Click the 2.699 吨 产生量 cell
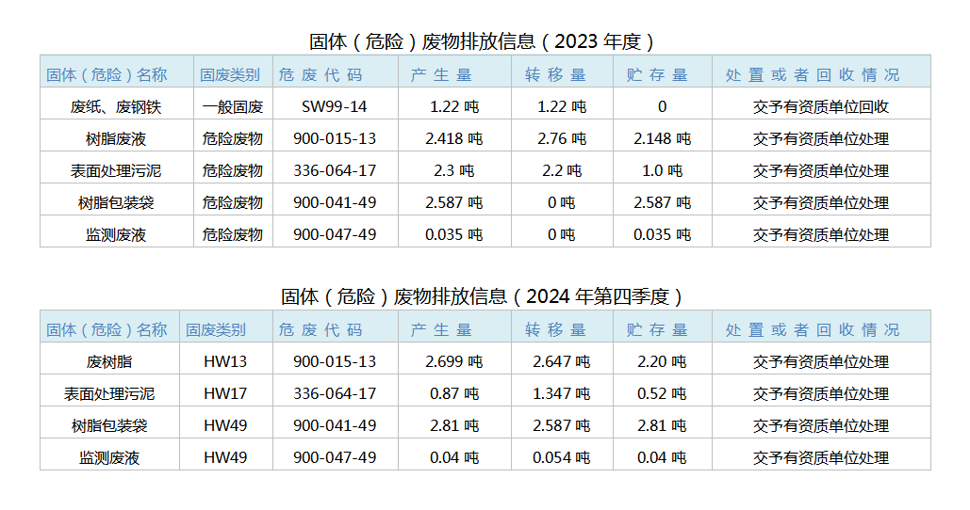Screen dimensions: 970x510 pyautogui.click(x=453, y=361)
